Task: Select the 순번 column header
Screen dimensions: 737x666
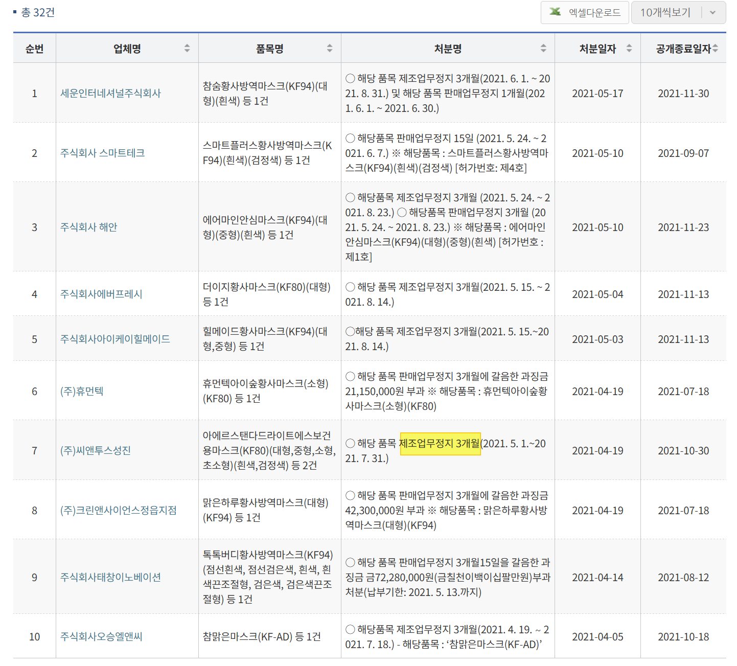Action: [34, 49]
